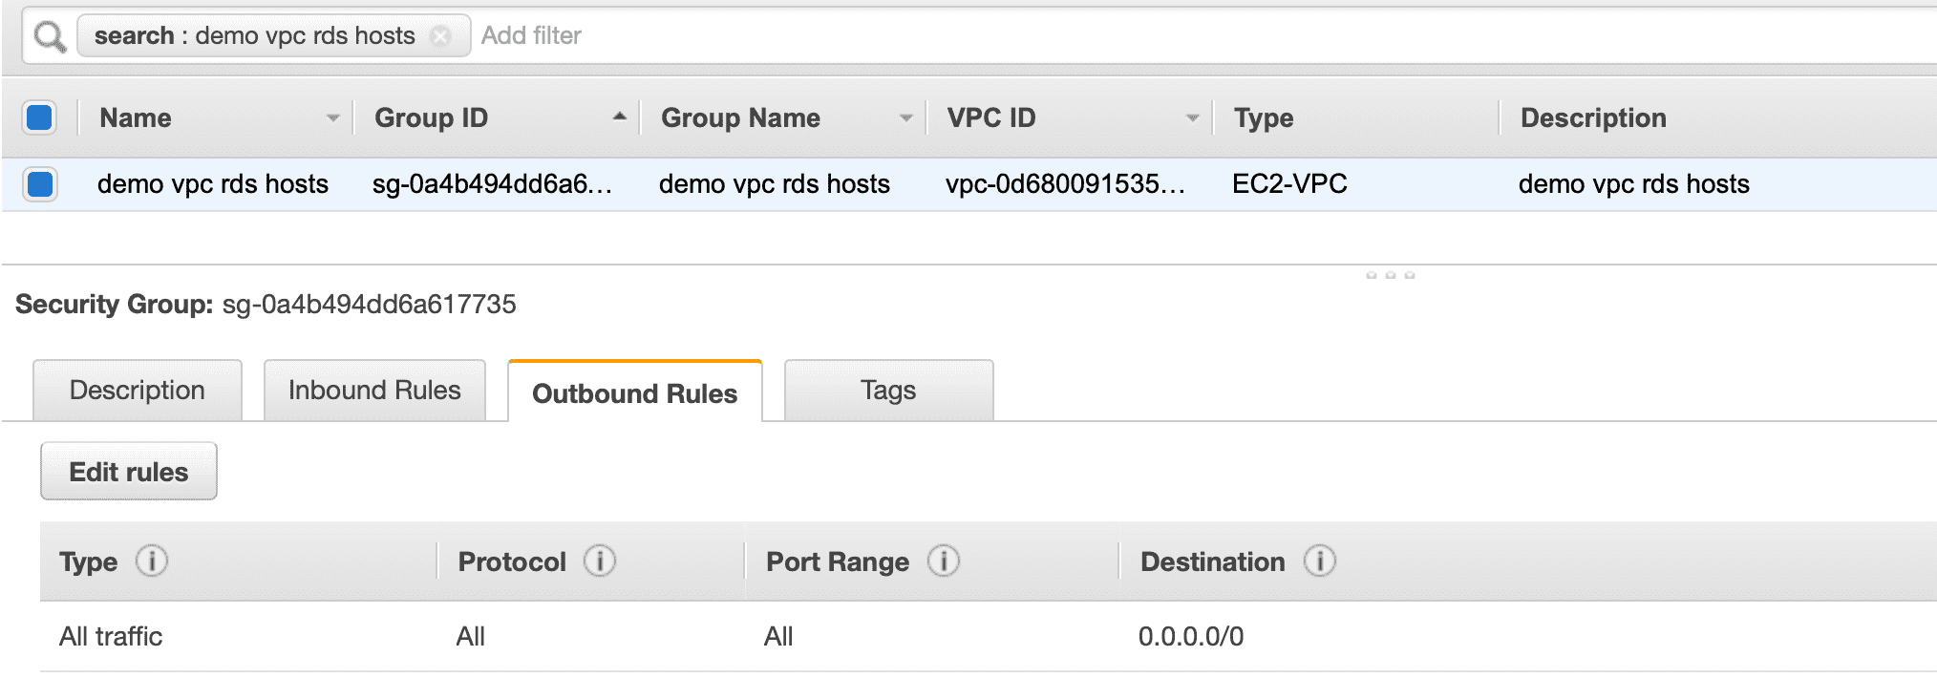The height and width of the screenshot is (699, 1937).
Task: Open the Group Name column dropdown arrow
Action: click(x=905, y=118)
